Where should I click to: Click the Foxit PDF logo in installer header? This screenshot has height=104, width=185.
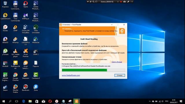(x=122, y=31)
